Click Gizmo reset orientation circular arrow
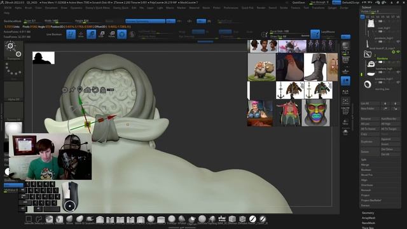Screen dimensions: 407x229 [95, 90]
